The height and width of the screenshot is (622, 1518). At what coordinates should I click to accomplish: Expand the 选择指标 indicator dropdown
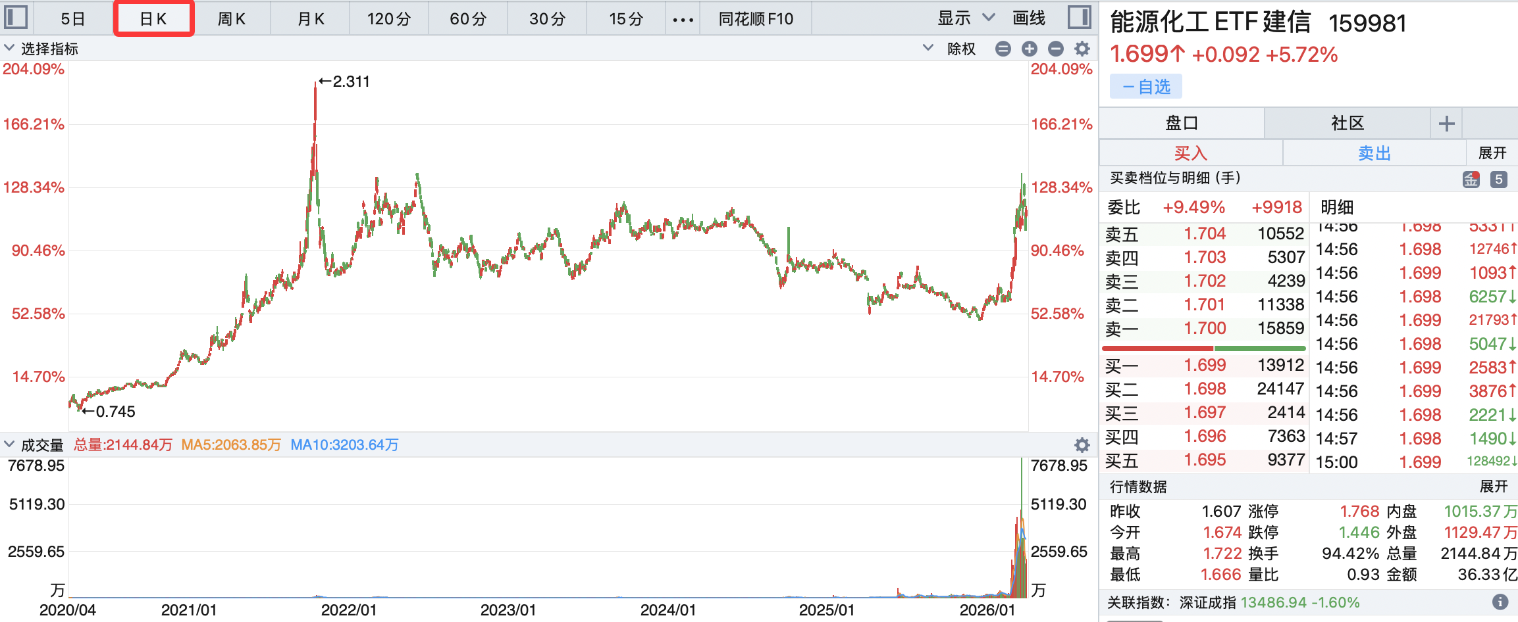[x=41, y=49]
